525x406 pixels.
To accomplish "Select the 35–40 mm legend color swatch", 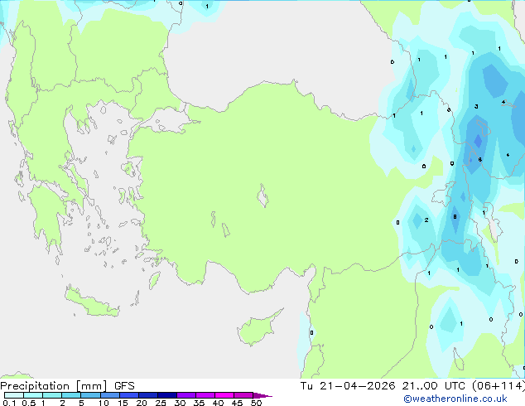I will pos(205,395).
